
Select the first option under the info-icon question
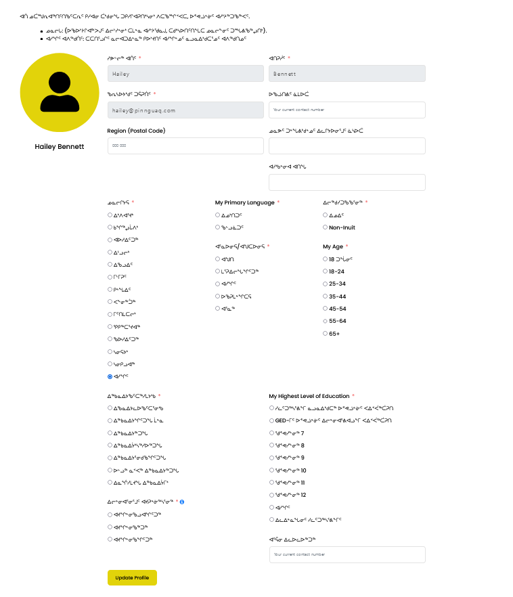[110, 514]
